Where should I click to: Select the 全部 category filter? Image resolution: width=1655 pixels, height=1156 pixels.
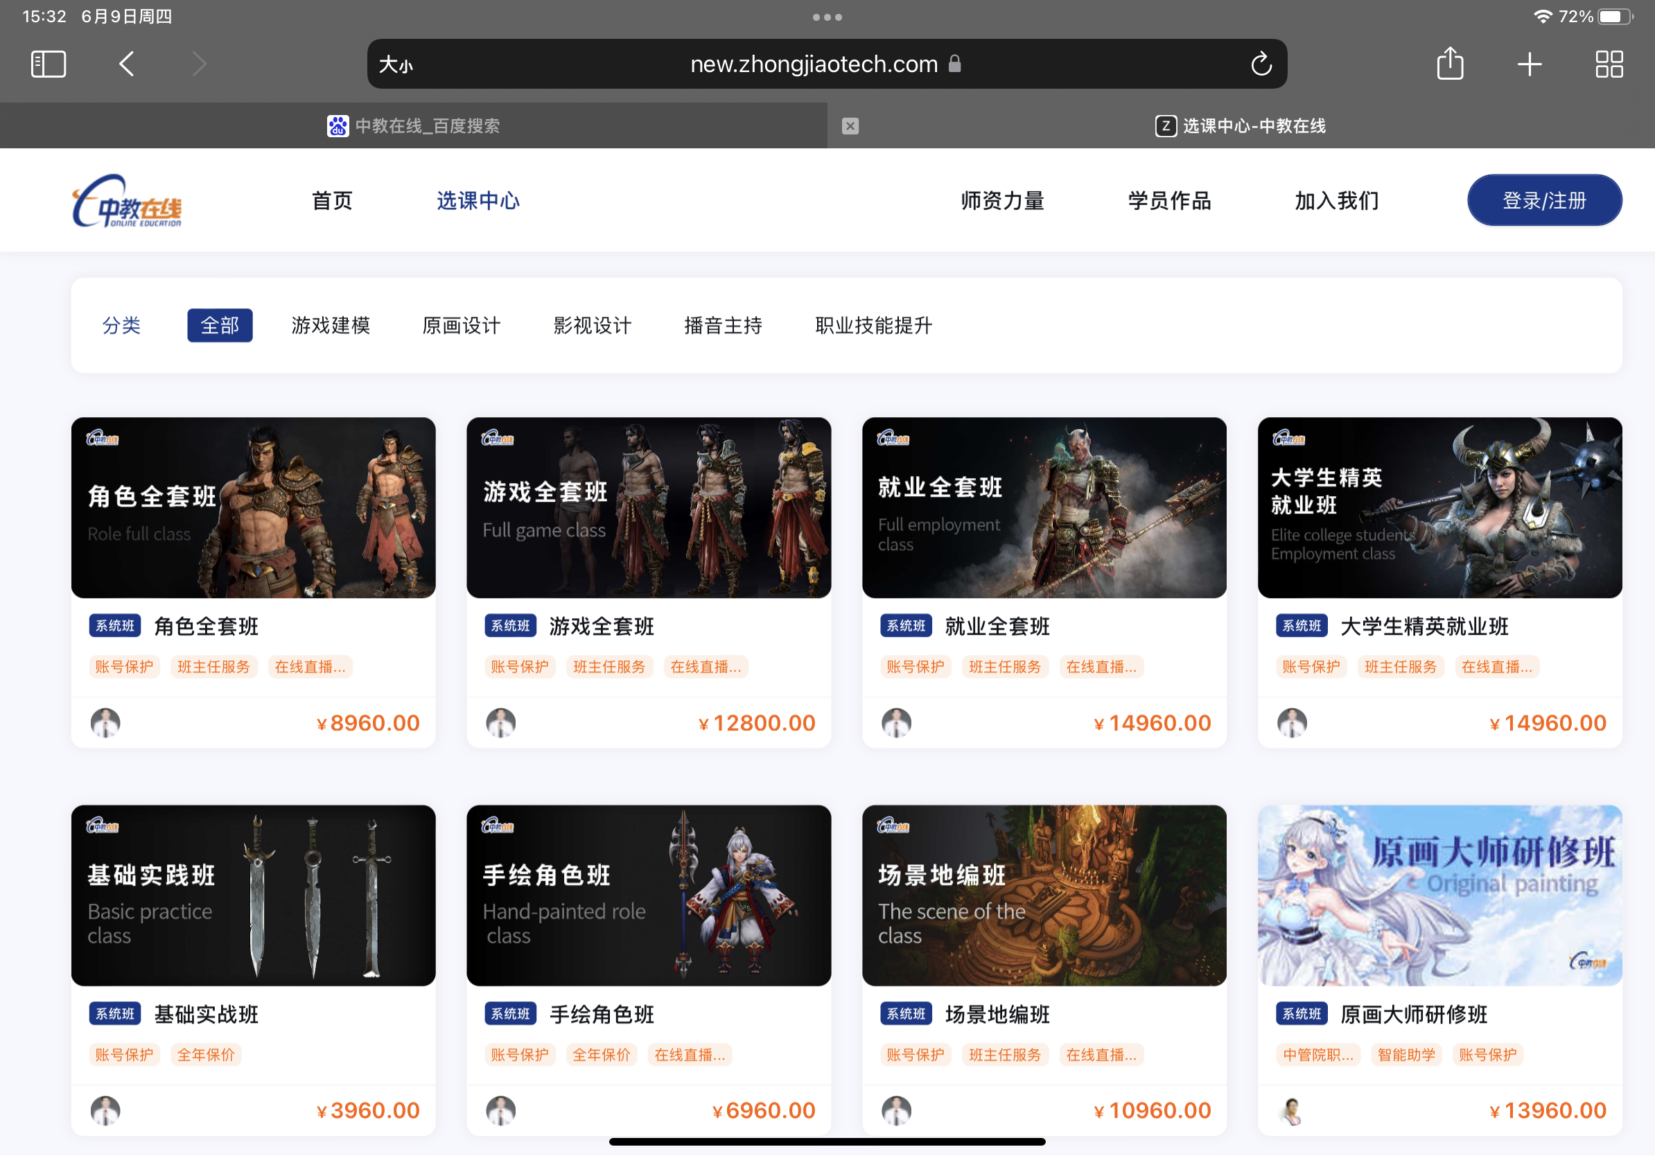pos(220,325)
